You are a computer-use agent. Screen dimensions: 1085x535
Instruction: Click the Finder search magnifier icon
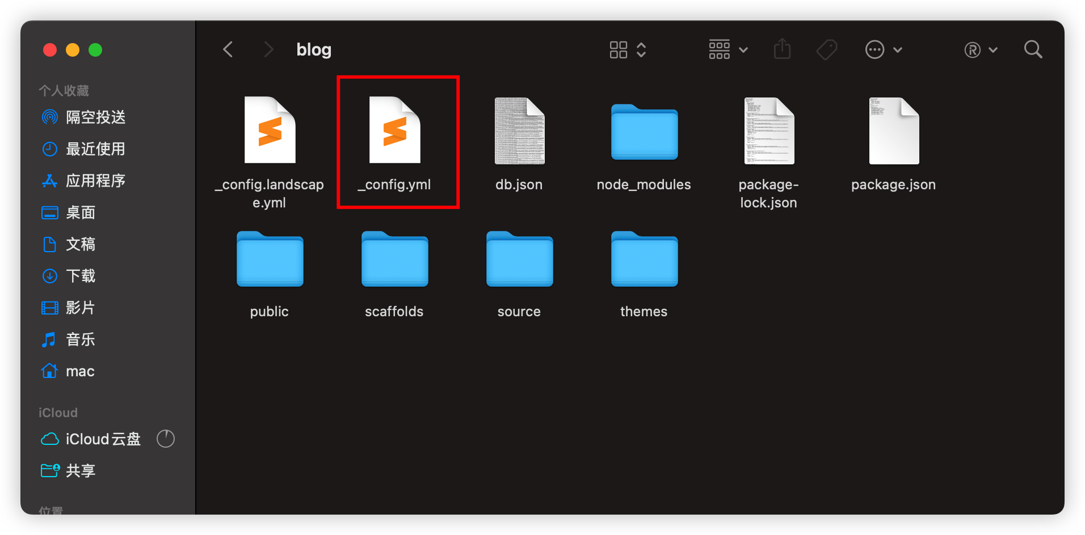click(1033, 50)
